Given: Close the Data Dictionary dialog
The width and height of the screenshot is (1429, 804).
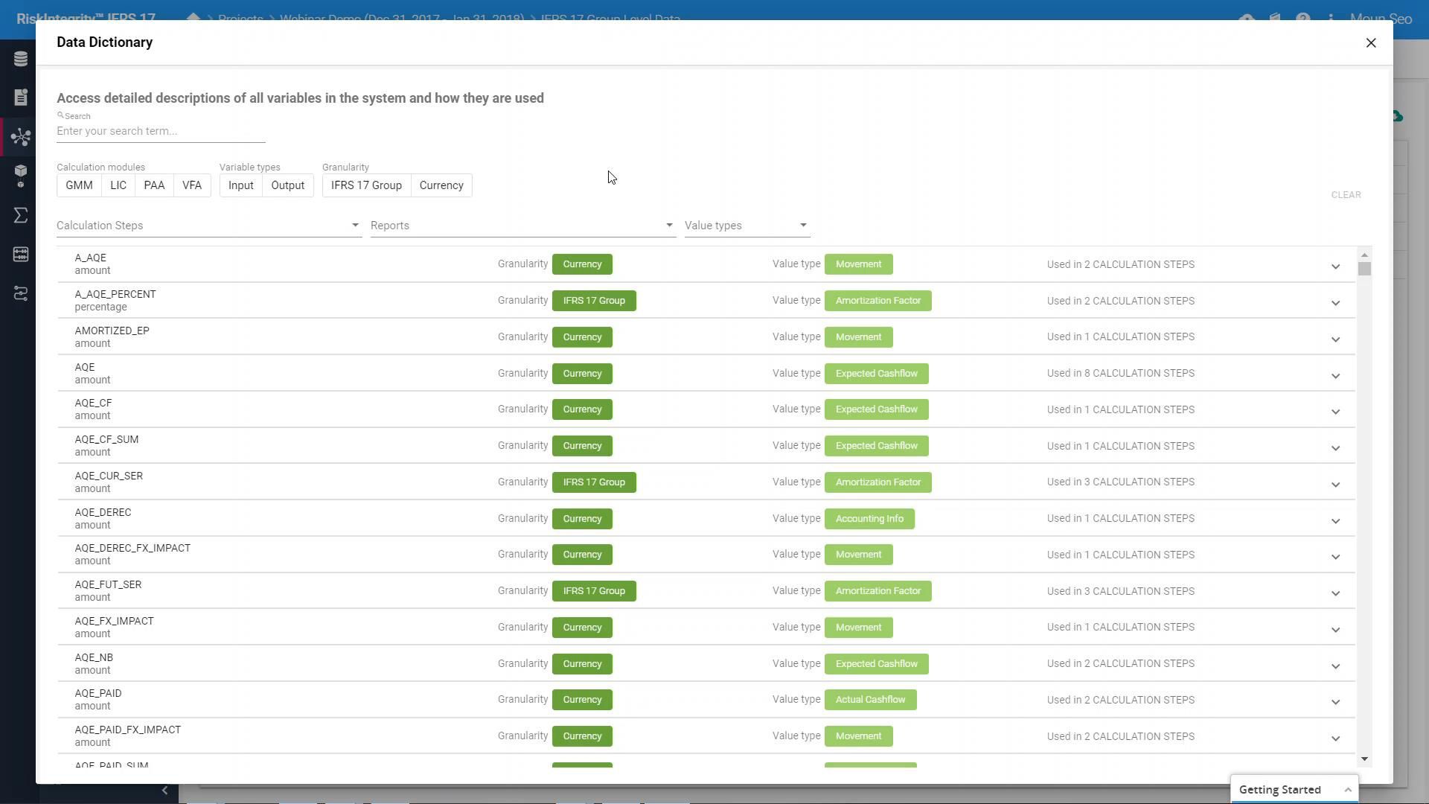Looking at the screenshot, I should click(1370, 43).
